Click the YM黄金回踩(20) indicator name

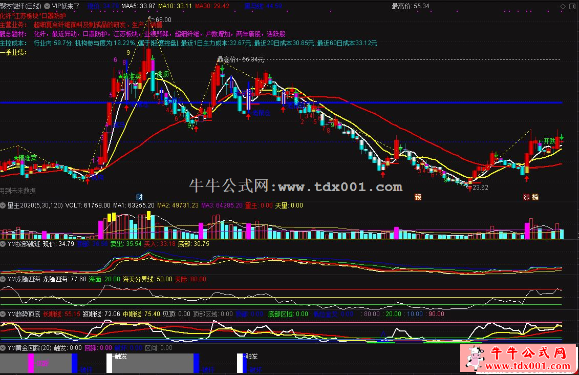point(30,348)
